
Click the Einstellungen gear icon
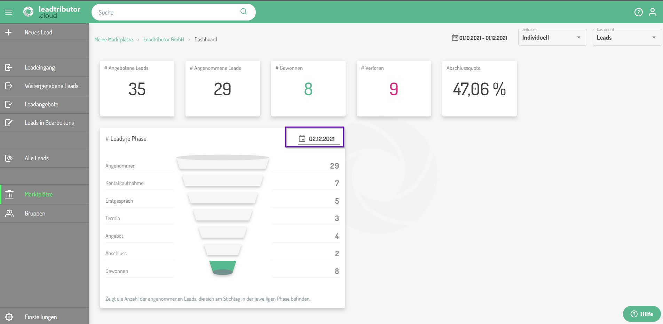[9, 317]
